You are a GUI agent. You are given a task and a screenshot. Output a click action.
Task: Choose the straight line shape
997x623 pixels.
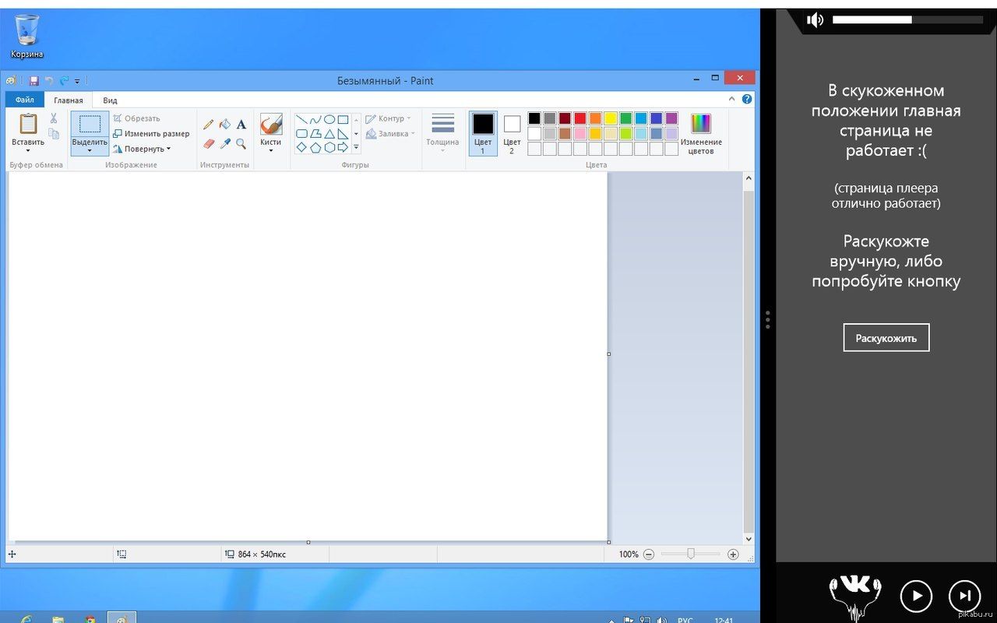click(301, 119)
